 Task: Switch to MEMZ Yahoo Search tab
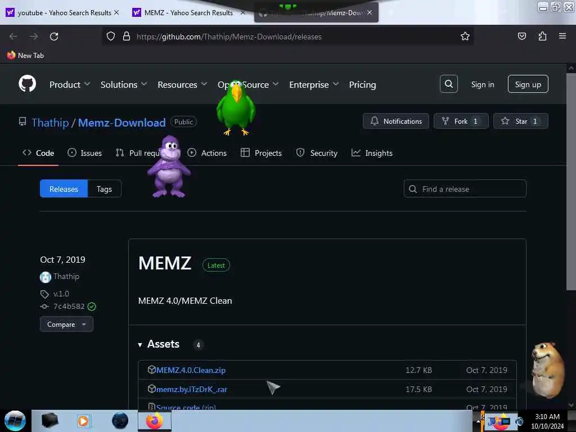(188, 12)
